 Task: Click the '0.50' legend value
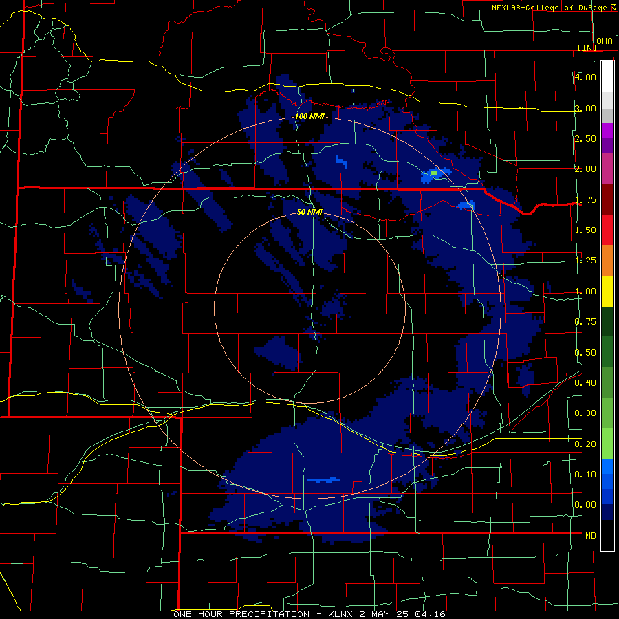click(x=585, y=353)
